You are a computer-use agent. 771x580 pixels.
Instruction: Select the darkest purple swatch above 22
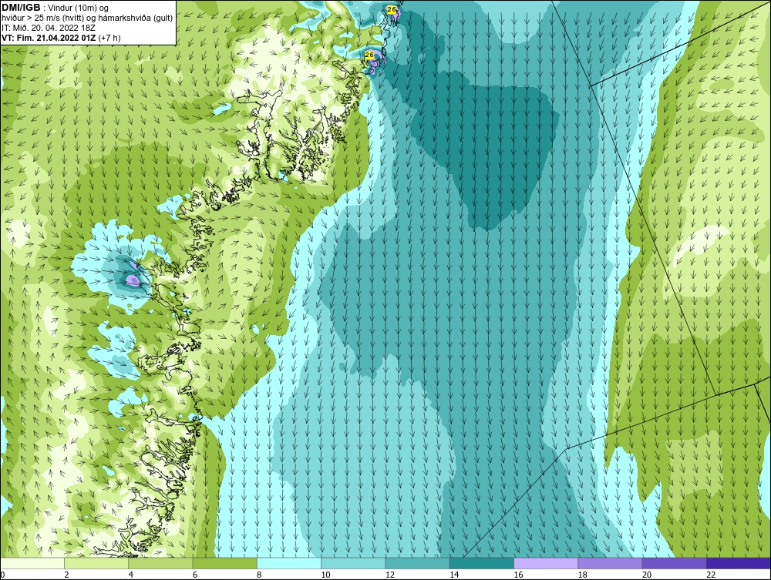click(739, 563)
